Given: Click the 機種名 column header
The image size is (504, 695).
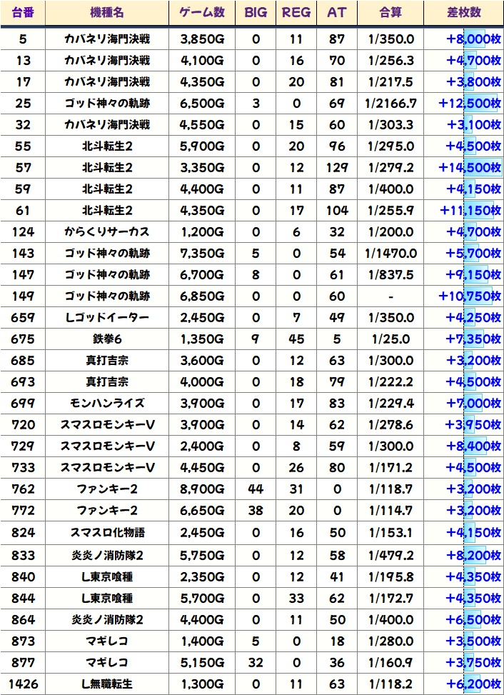Looking at the screenshot, I should click(107, 13).
